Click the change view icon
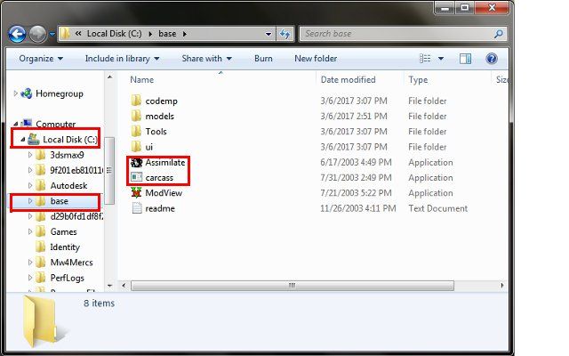The image size is (569, 356). 425,59
